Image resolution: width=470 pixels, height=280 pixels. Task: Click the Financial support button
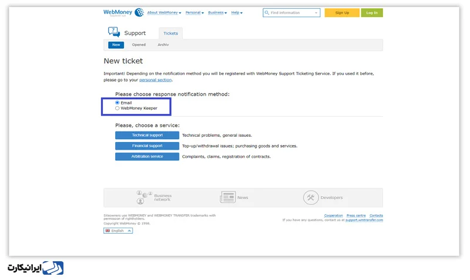tap(147, 146)
